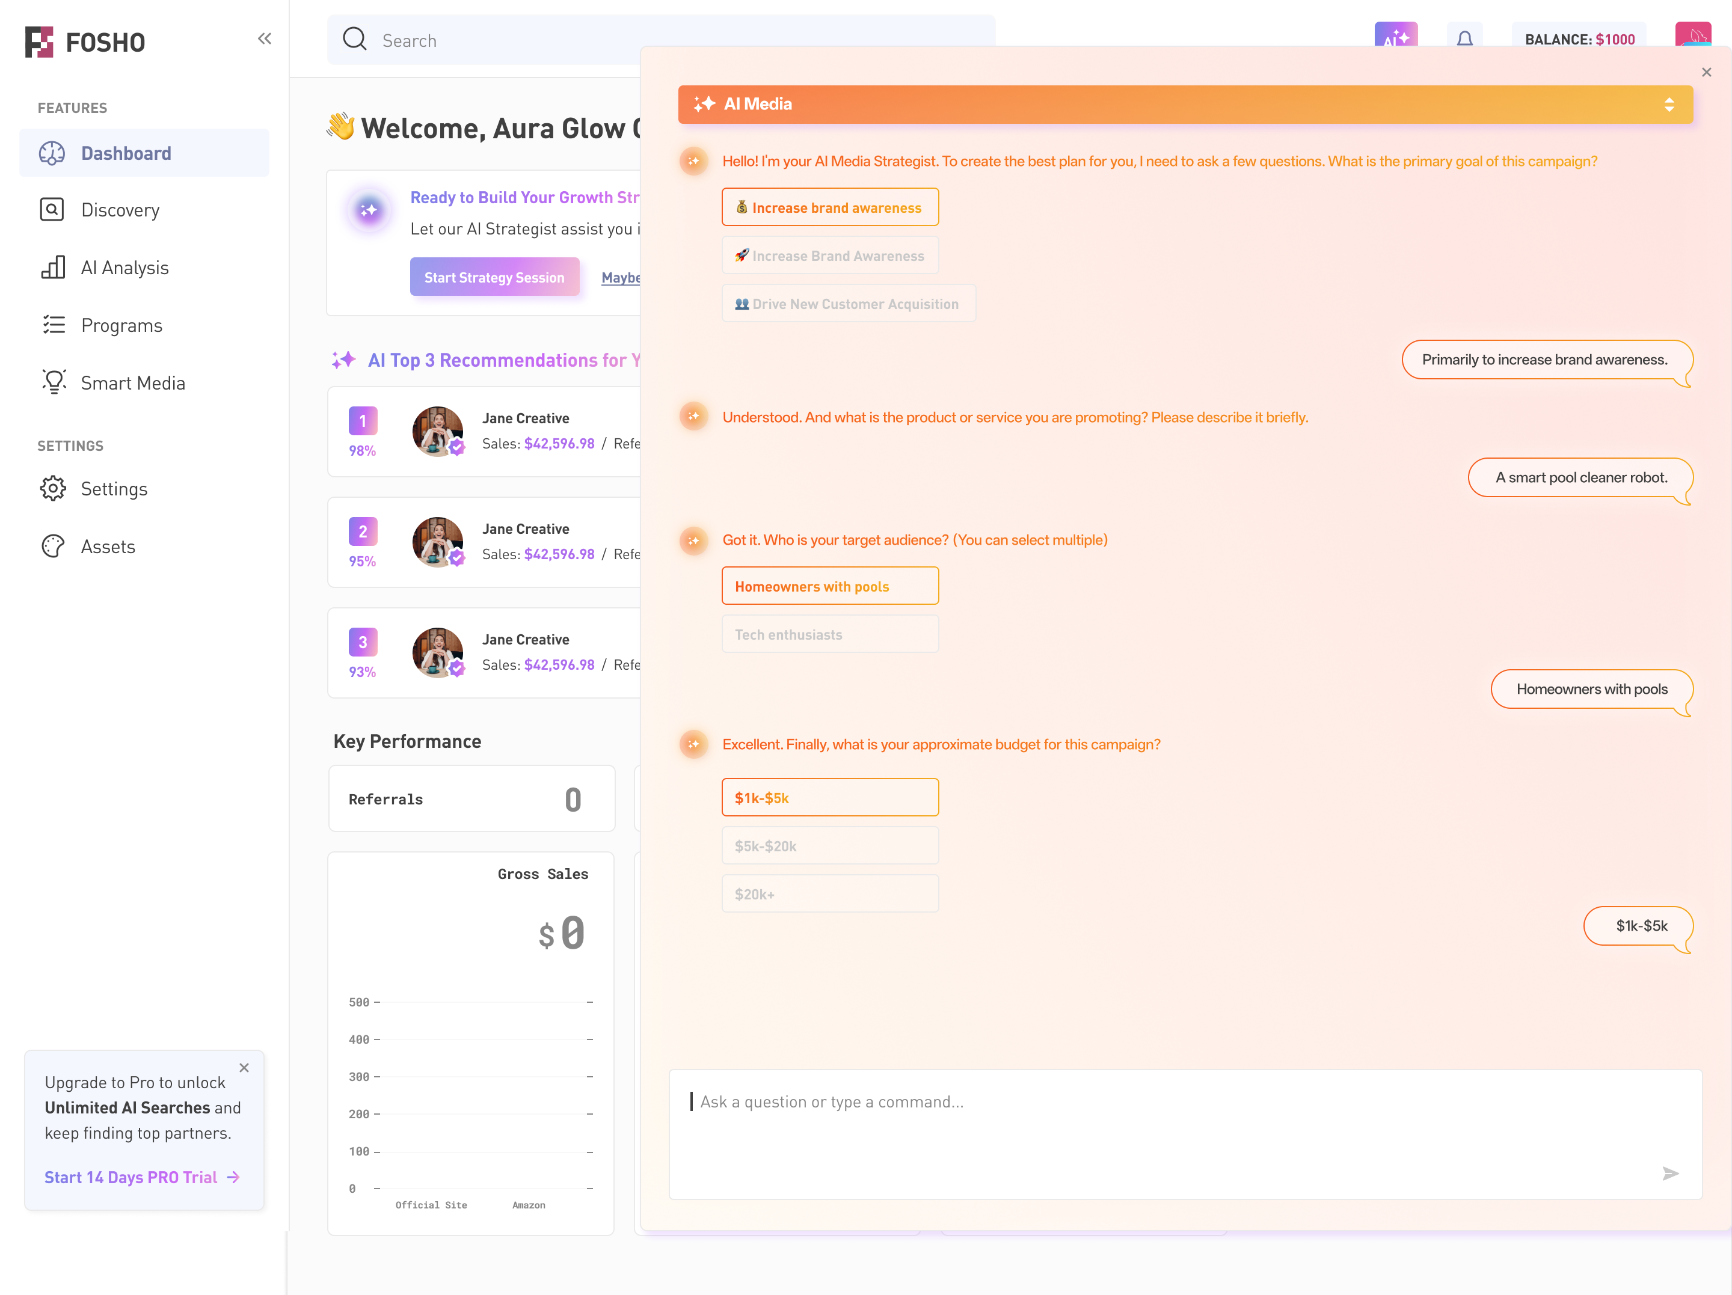Focus the Ask a question input box
1732x1295 pixels.
tap(1185, 1134)
